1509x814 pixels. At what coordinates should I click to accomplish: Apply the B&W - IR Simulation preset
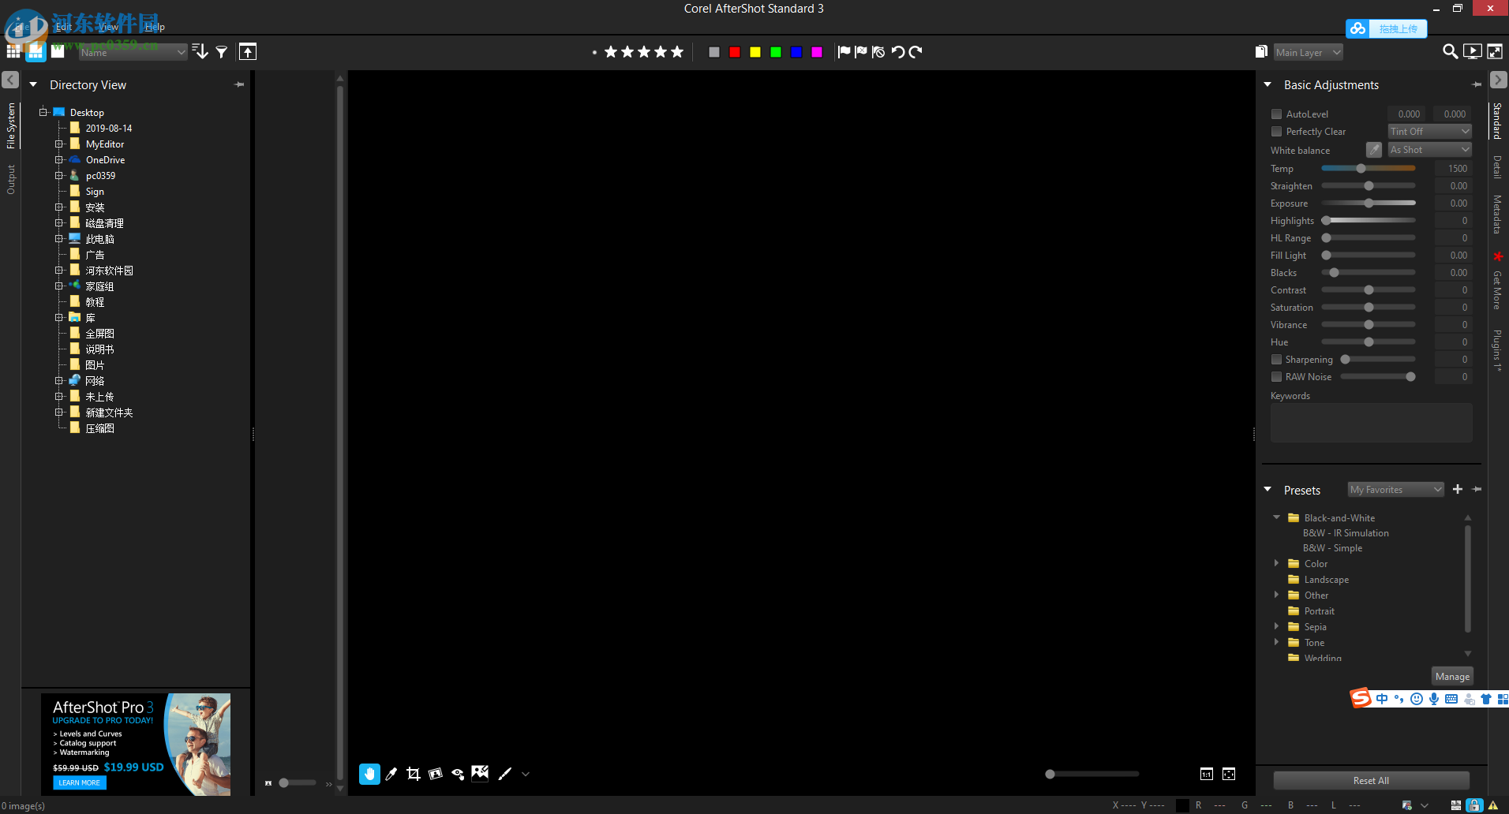(1346, 533)
